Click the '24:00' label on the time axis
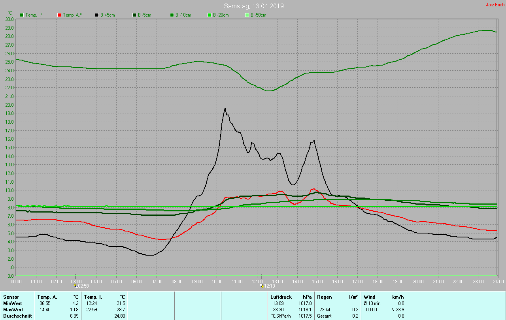This screenshot has height=320, width=506. pyautogui.click(x=498, y=281)
